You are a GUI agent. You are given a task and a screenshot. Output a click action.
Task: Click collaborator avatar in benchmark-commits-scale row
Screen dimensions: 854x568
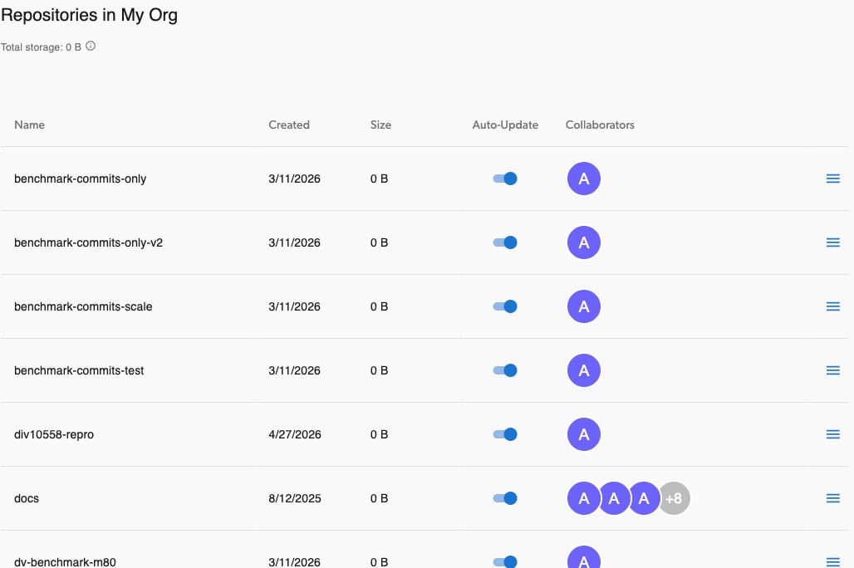point(584,306)
